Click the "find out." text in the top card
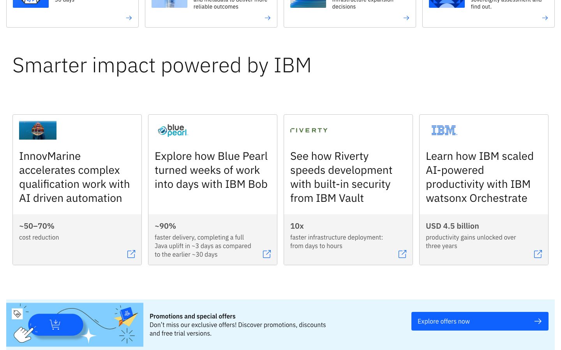The height and width of the screenshot is (350, 561). tap(481, 7)
